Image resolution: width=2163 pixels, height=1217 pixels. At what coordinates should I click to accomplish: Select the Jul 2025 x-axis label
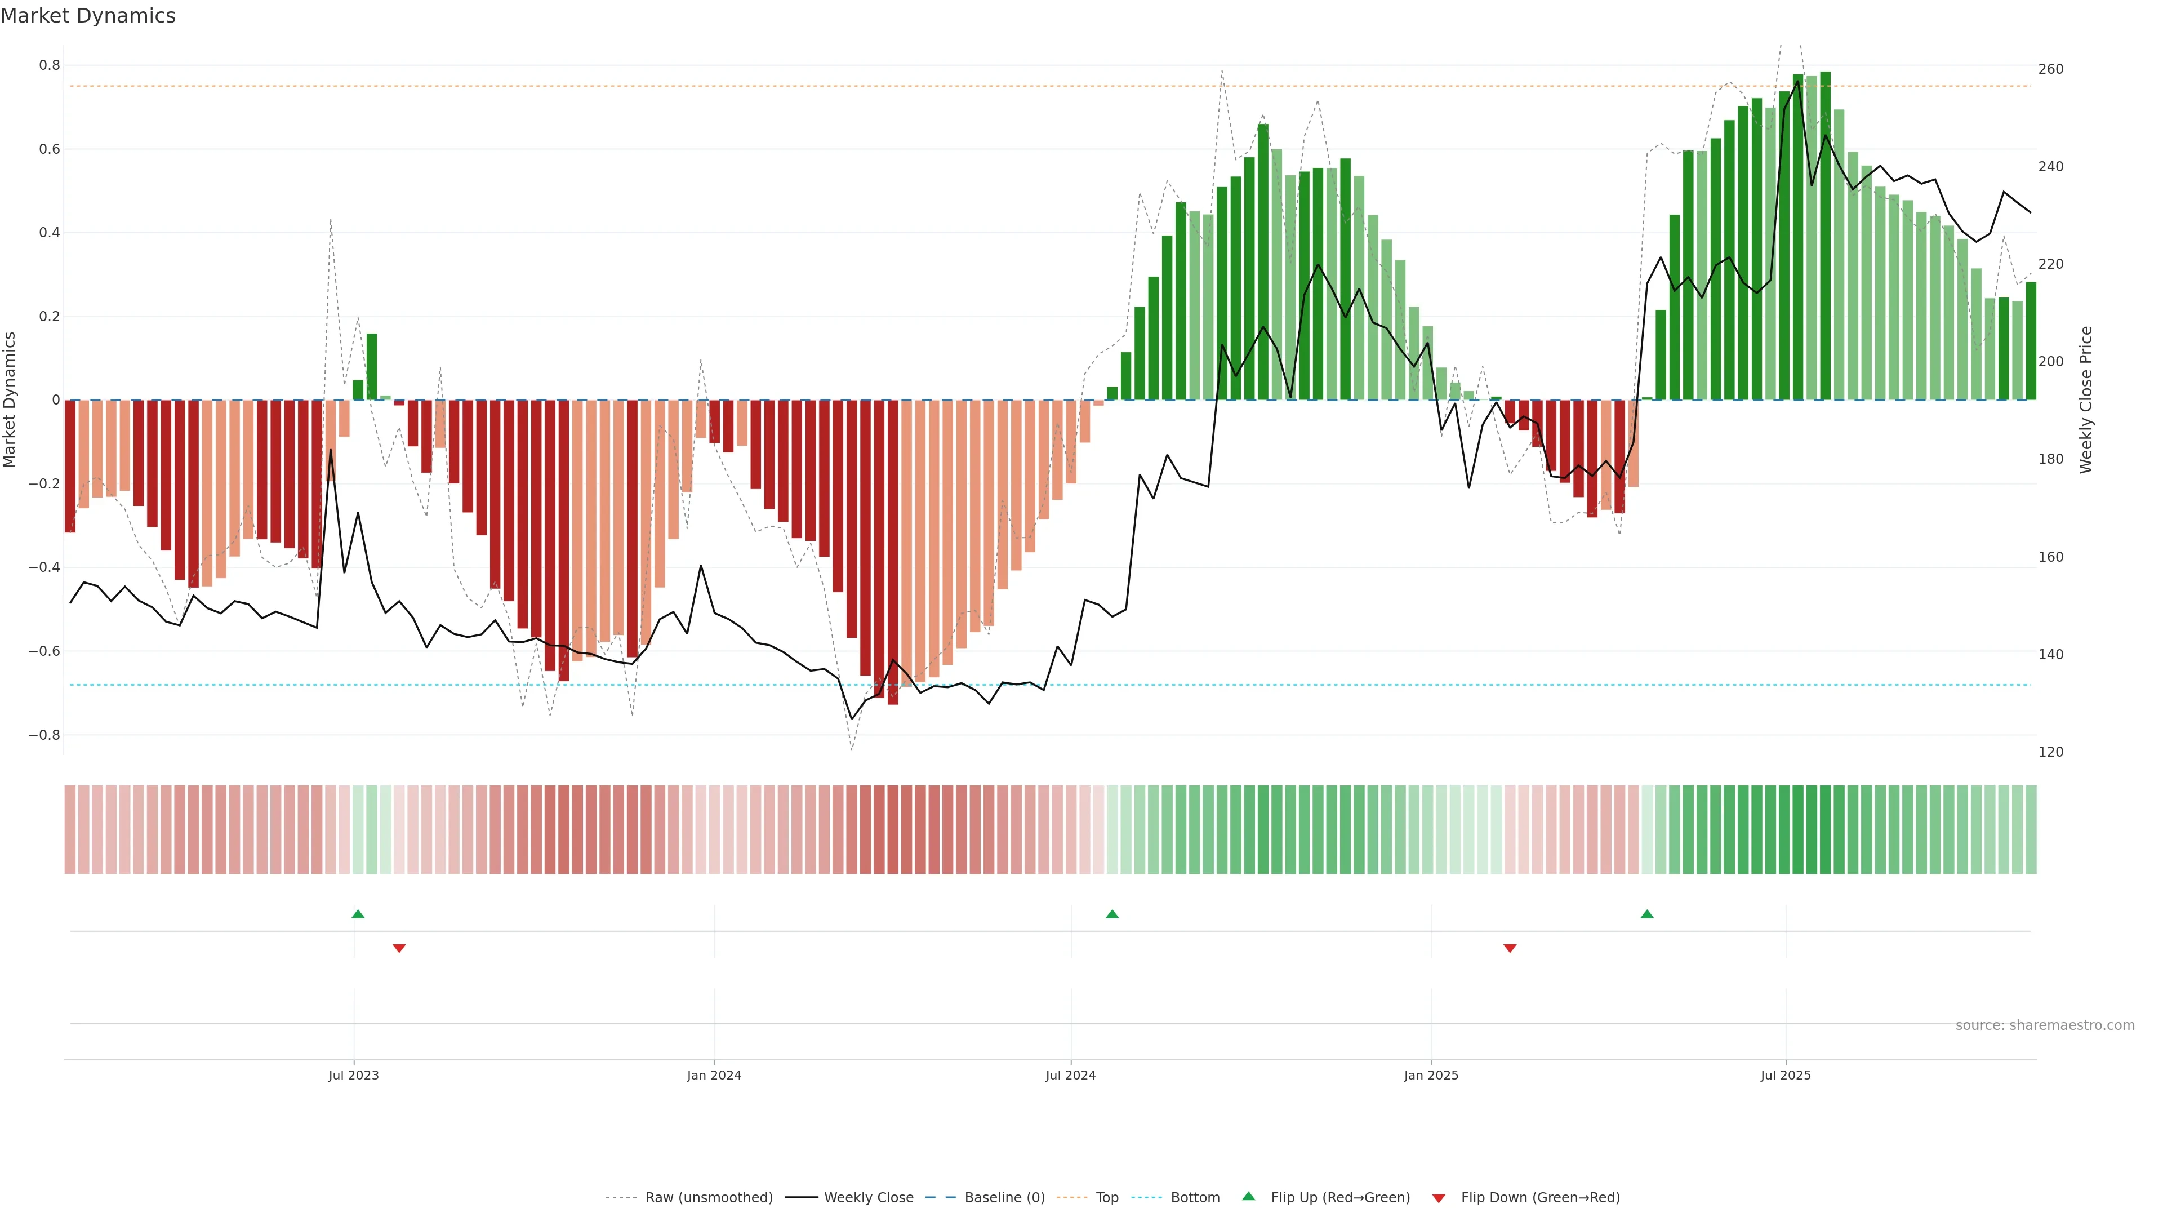[1785, 1075]
